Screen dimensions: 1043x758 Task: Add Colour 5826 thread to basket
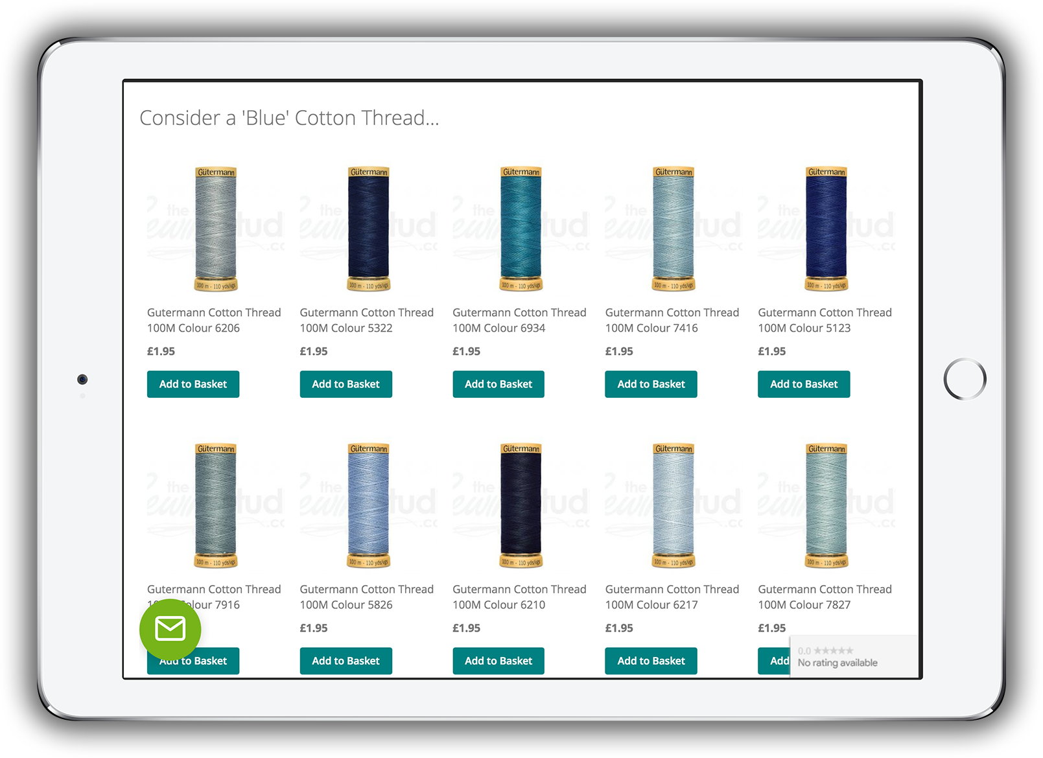pyautogui.click(x=346, y=661)
